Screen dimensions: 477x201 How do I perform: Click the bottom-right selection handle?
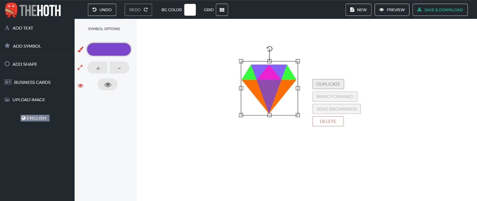coord(298,115)
